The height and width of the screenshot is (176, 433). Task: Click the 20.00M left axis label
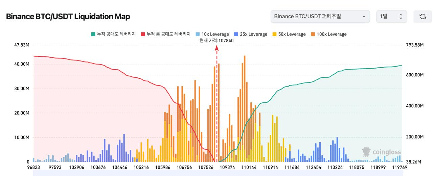(22, 113)
